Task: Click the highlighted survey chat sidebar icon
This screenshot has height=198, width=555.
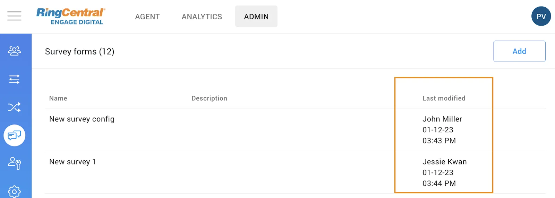Action: click(14, 135)
